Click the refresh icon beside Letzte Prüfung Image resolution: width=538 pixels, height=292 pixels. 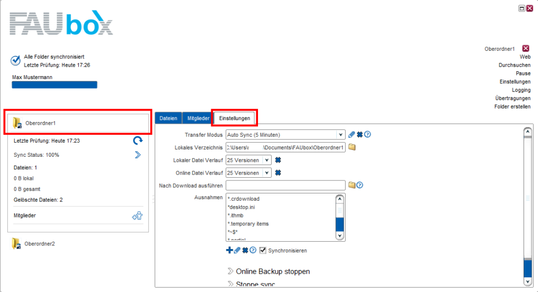pos(138,140)
